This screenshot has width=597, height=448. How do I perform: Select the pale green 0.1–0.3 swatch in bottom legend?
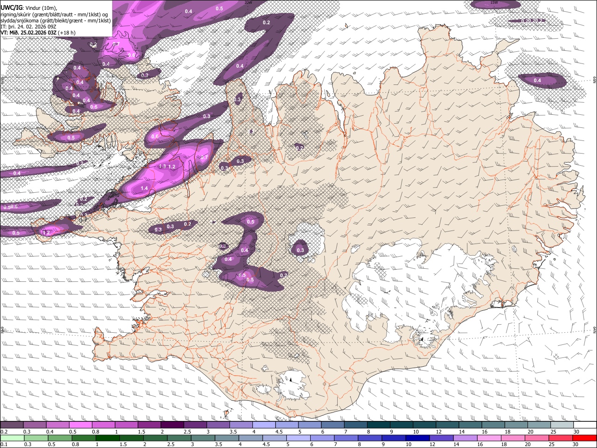coord(12,438)
